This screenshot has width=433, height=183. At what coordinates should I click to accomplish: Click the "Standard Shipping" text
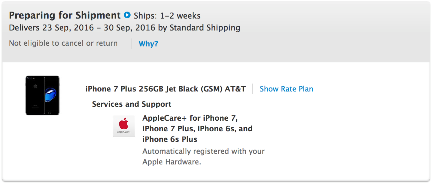coord(205,28)
